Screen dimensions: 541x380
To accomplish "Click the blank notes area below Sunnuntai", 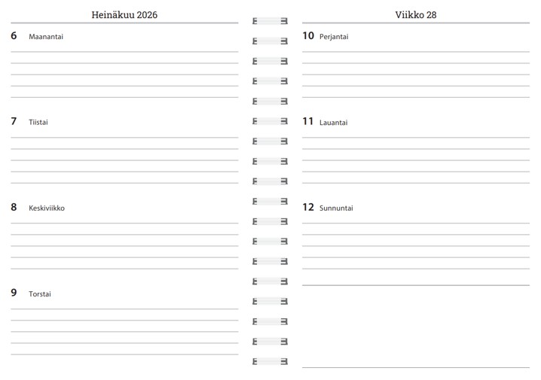I will click(x=415, y=326).
